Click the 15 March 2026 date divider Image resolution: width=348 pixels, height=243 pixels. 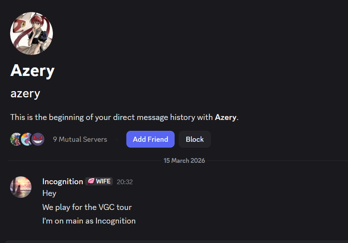[x=184, y=160]
